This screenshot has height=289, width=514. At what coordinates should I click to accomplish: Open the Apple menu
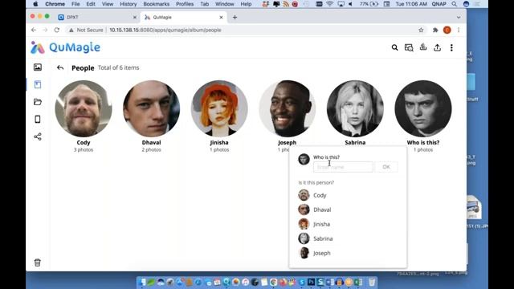pyautogui.click(x=35, y=4)
